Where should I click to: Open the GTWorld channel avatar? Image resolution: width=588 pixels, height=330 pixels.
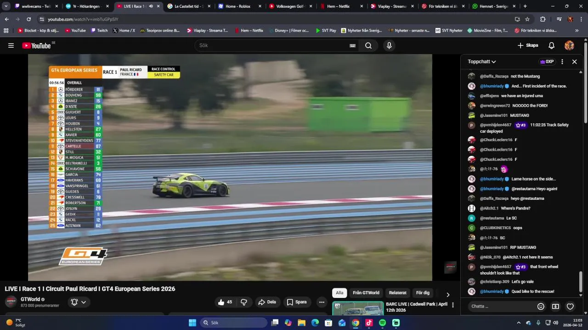click(x=11, y=302)
